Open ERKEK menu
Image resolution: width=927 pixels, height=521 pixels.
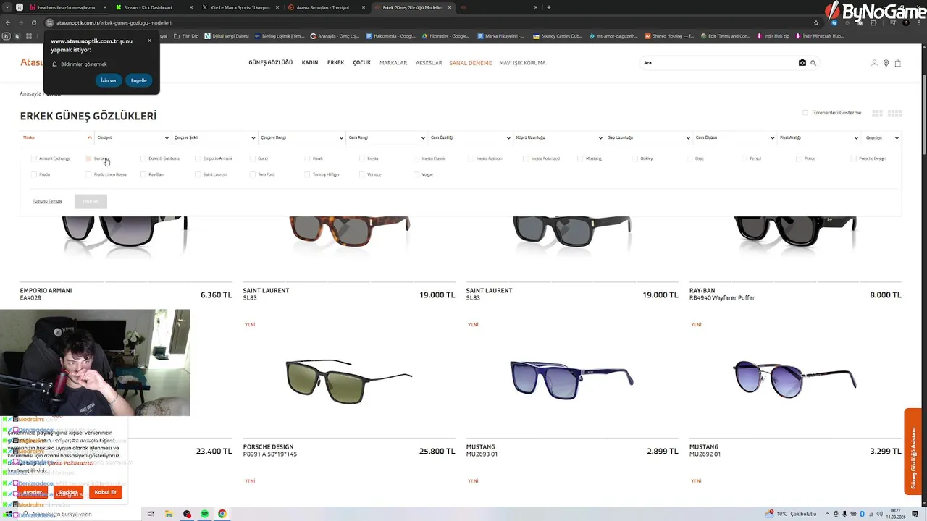[335, 63]
